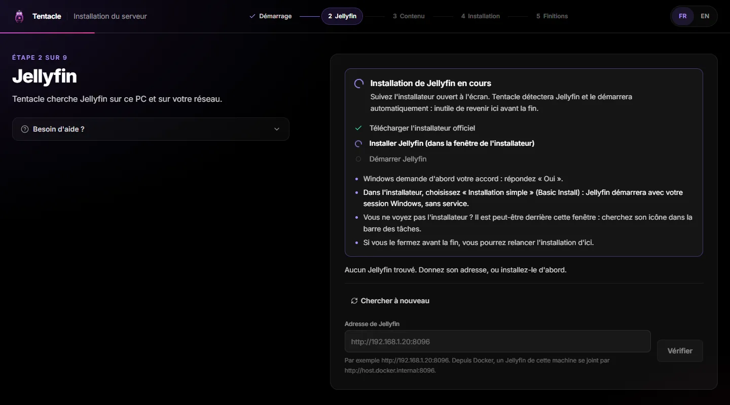730x405 pixels.
Task: Click 'Installation de Jellyfin en cours' title
Action: (430, 84)
